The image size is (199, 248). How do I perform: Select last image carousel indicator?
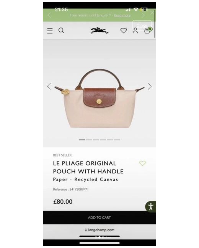pyautogui.click(x=117, y=140)
